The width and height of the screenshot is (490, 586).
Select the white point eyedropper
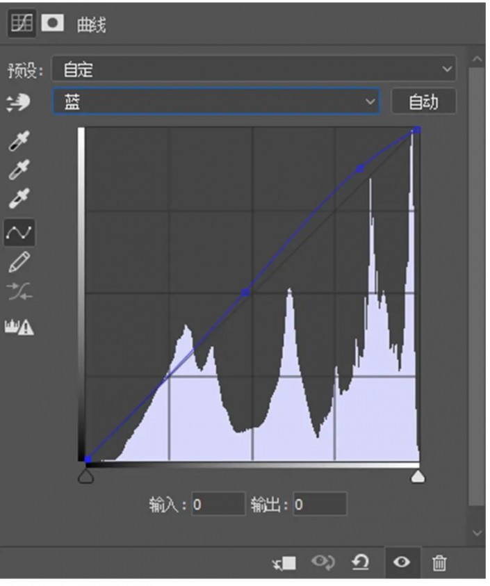[x=19, y=198]
